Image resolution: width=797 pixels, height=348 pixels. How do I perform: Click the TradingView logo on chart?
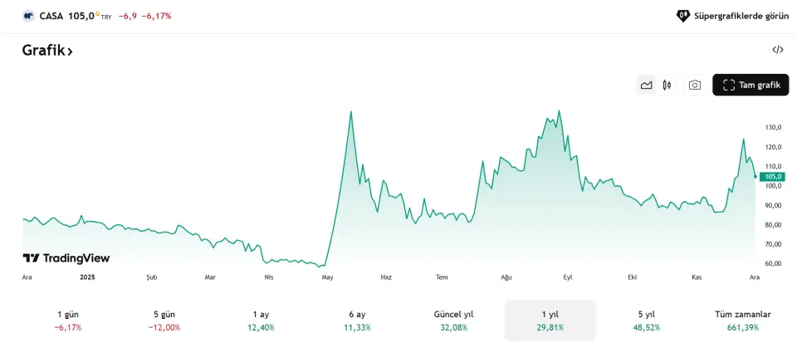(66, 258)
